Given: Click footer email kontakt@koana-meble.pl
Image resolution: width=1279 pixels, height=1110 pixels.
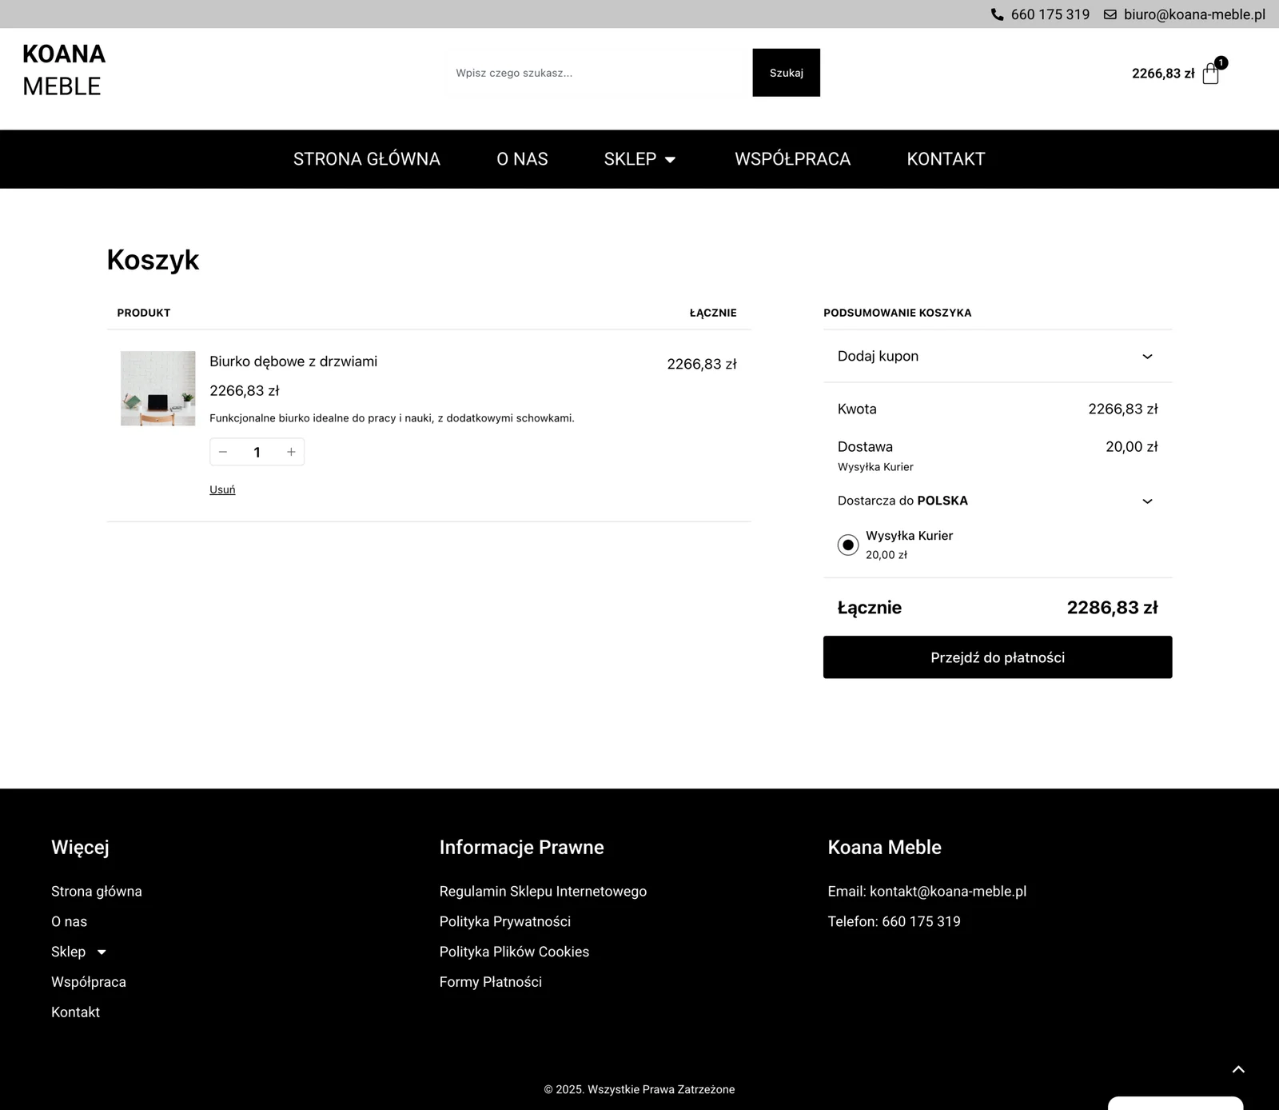Looking at the screenshot, I should [927, 891].
